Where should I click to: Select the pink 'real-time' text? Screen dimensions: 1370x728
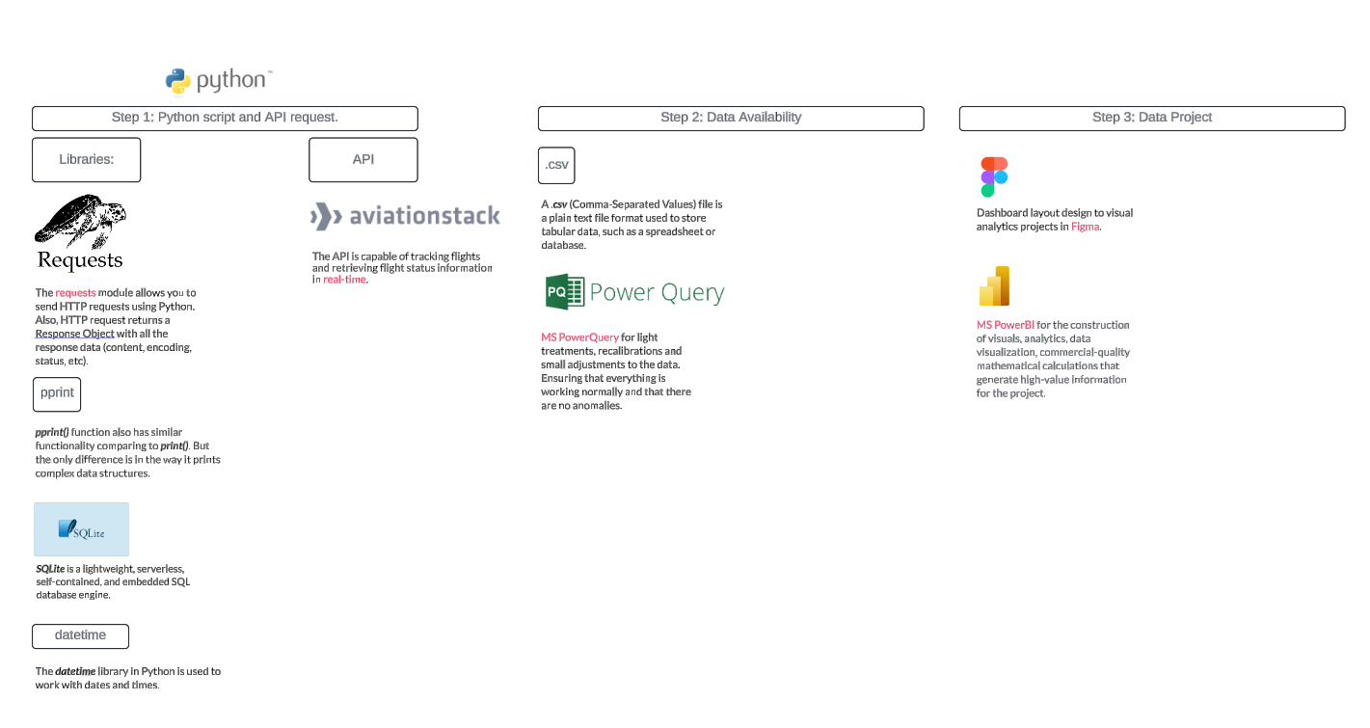[x=345, y=280]
